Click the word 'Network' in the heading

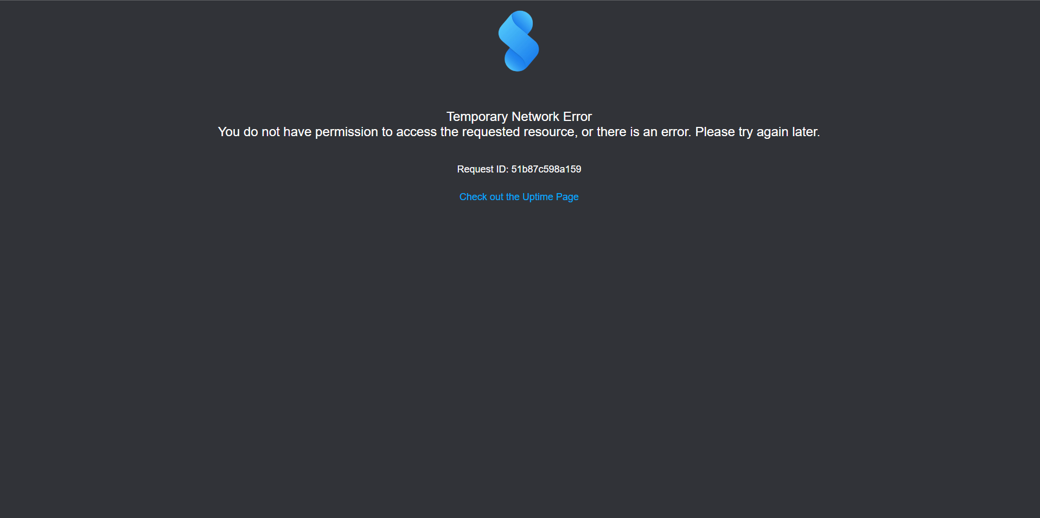pyautogui.click(x=535, y=117)
